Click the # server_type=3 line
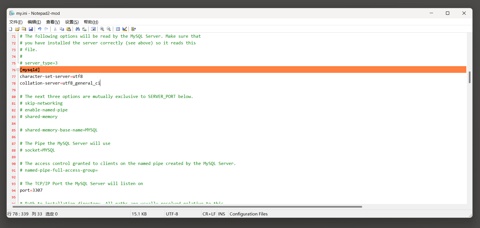 coord(39,63)
